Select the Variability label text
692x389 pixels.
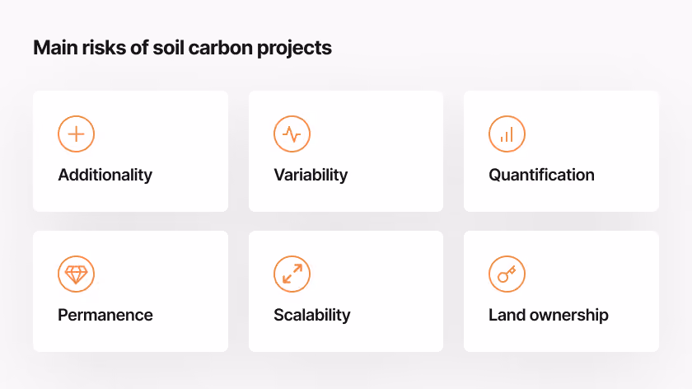click(x=311, y=176)
